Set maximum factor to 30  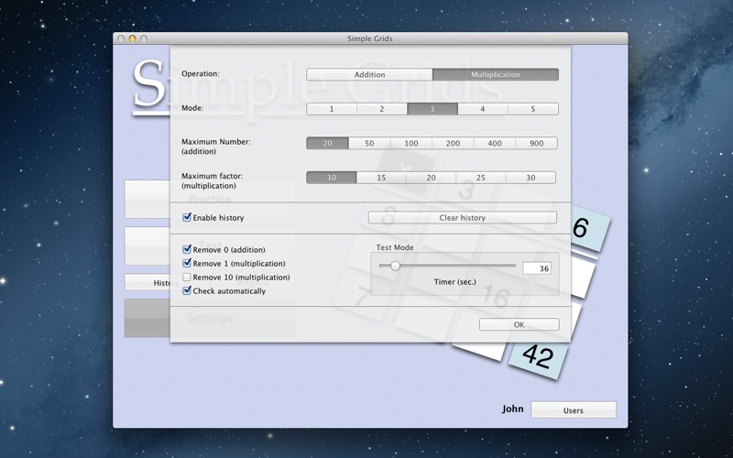[531, 178]
